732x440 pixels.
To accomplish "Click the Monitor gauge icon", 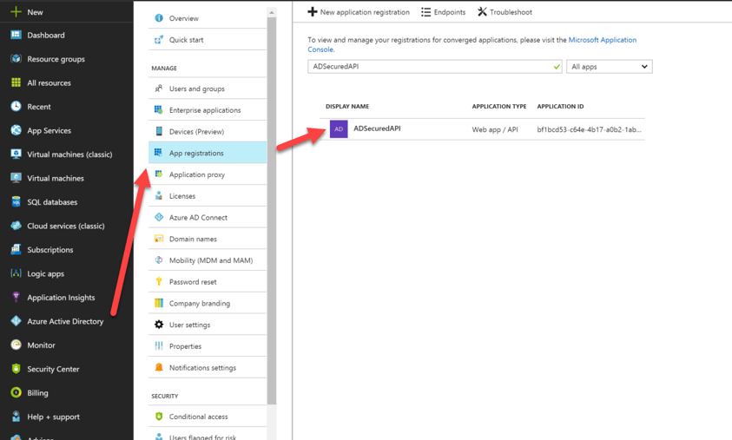I will [x=16, y=345].
